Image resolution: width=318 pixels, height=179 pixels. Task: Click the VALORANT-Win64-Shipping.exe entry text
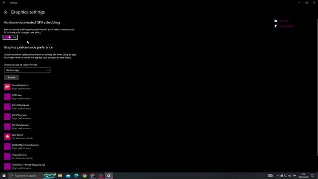coord(29,165)
